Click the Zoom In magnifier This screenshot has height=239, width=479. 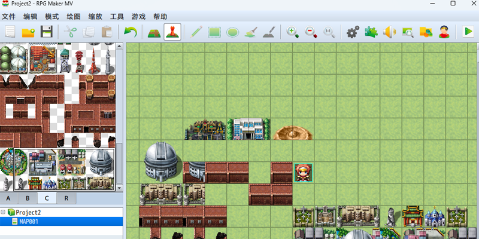pos(292,32)
